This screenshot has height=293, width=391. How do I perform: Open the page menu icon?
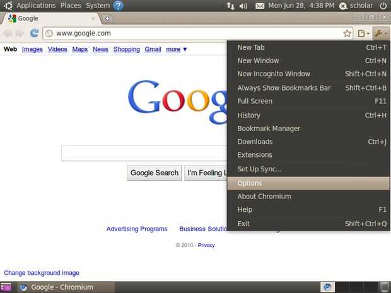coord(363,33)
